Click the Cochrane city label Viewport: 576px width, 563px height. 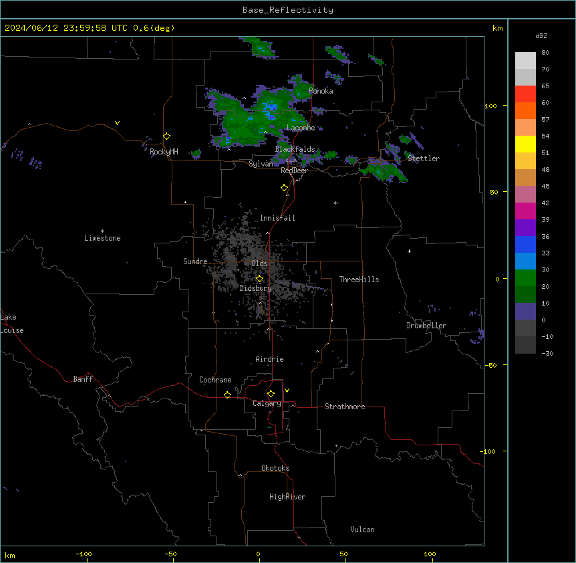coord(215,380)
